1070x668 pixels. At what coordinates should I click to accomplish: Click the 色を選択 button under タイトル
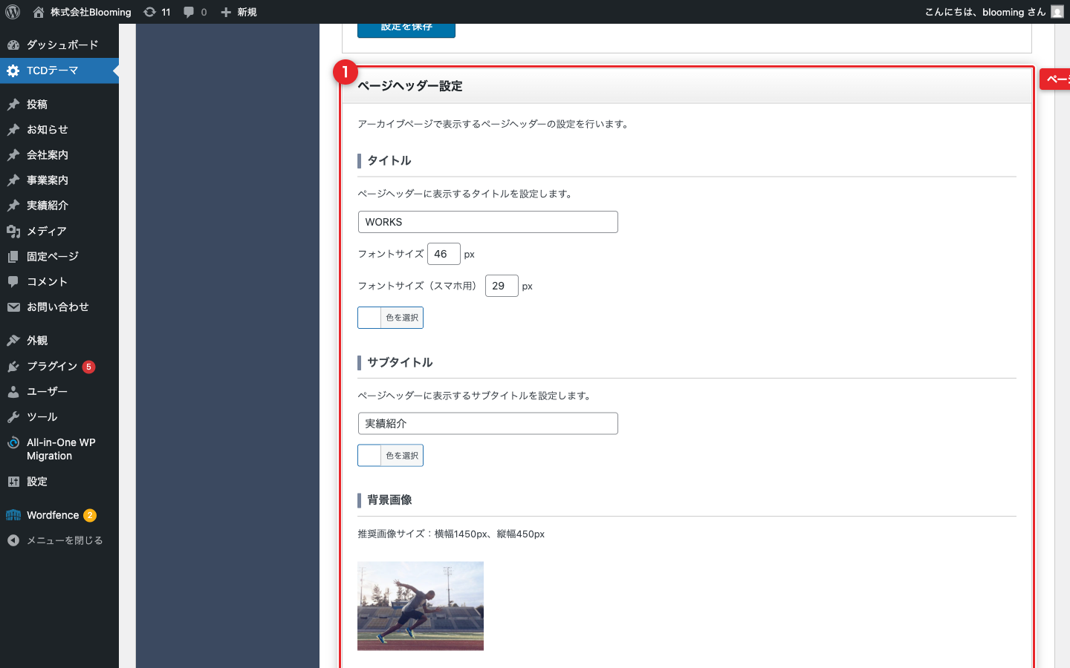pos(402,318)
